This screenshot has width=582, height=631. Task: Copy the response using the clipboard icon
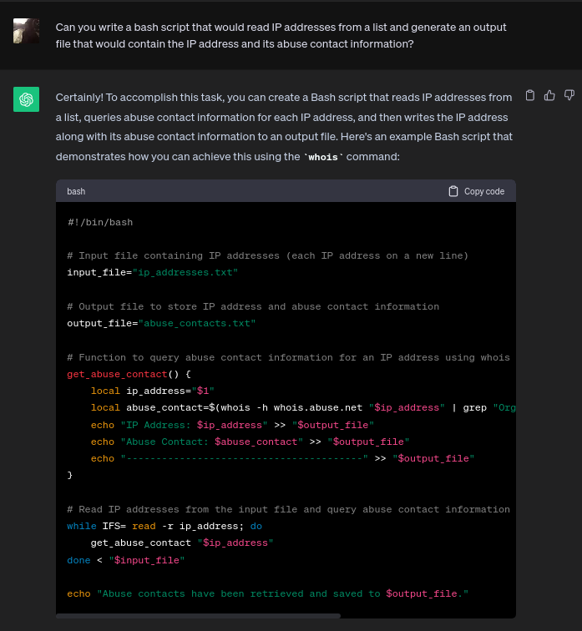[530, 96]
